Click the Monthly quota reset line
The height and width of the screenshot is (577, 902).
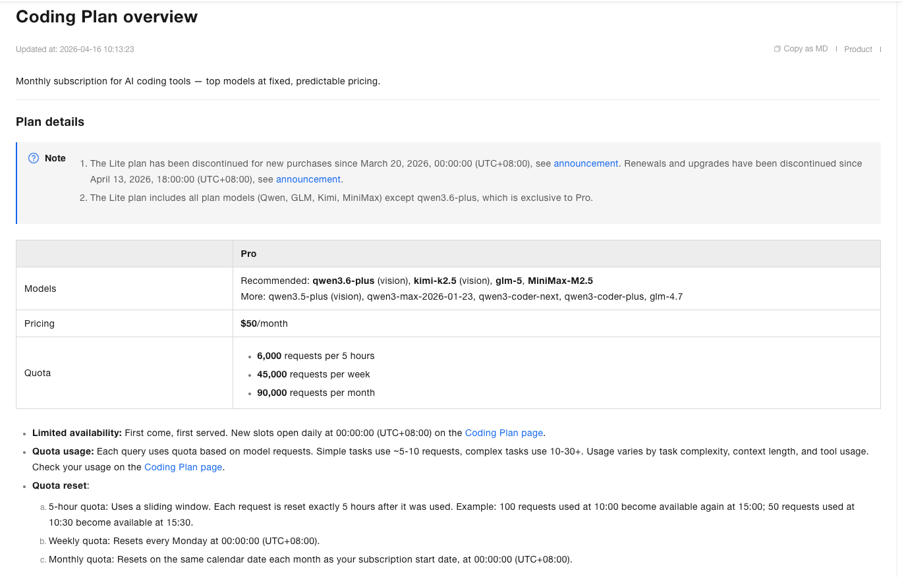pyautogui.click(x=310, y=559)
